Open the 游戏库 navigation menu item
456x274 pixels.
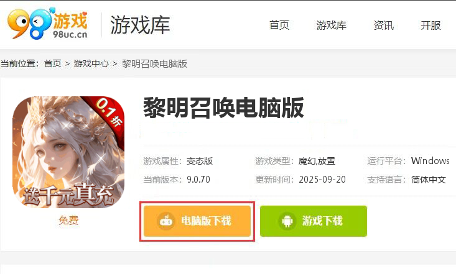(331, 25)
